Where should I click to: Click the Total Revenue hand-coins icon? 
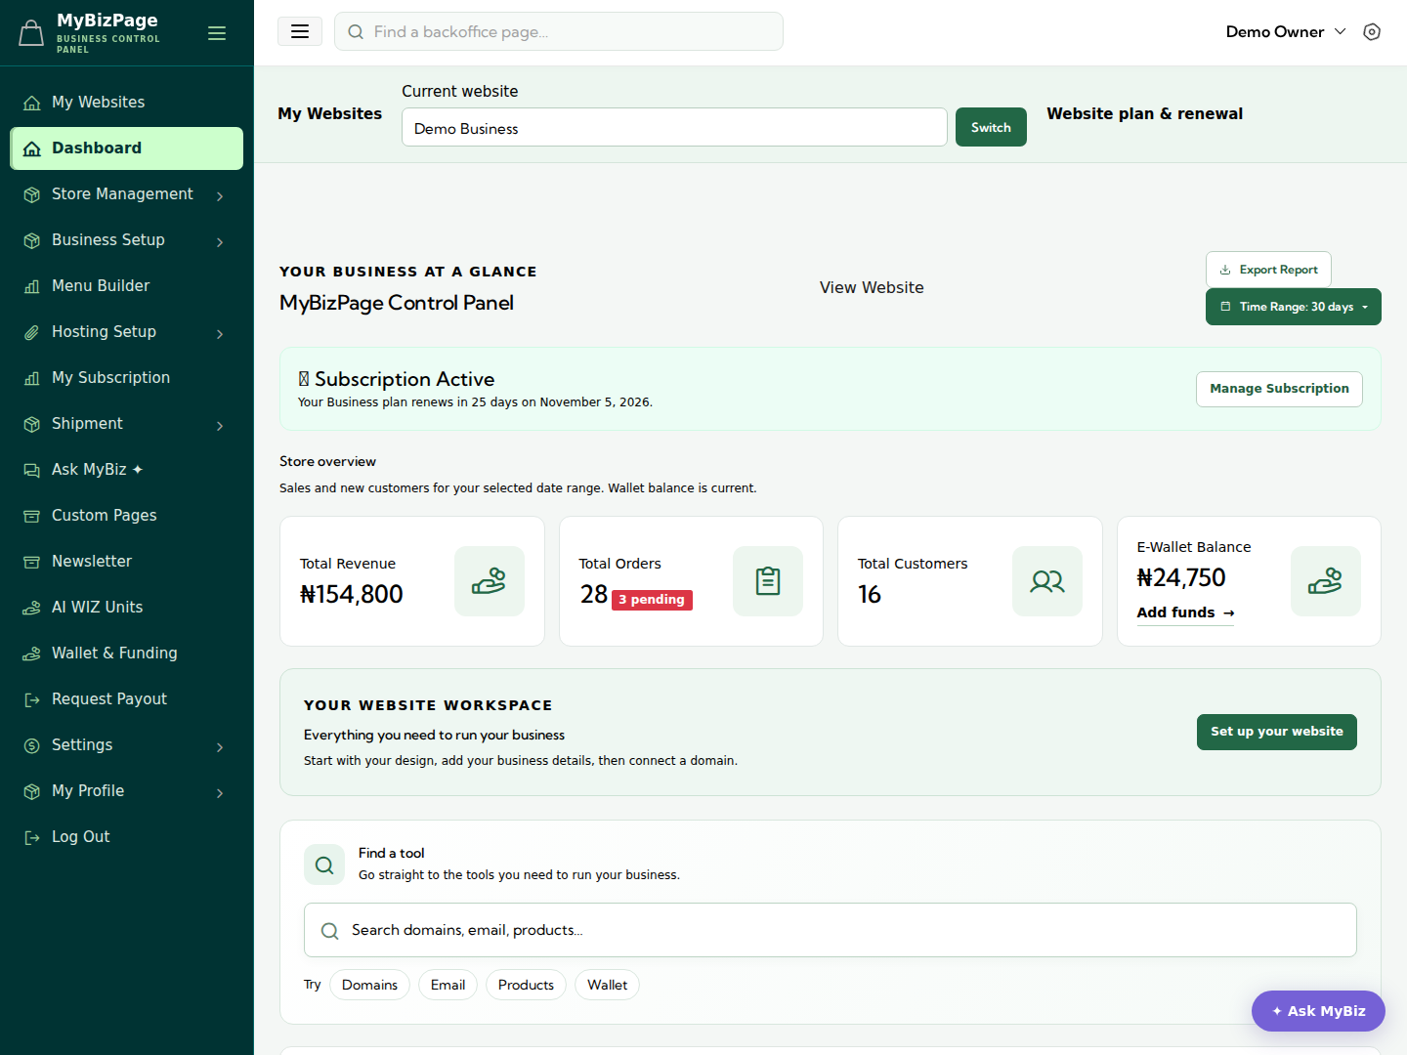pyautogui.click(x=490, y=581)
